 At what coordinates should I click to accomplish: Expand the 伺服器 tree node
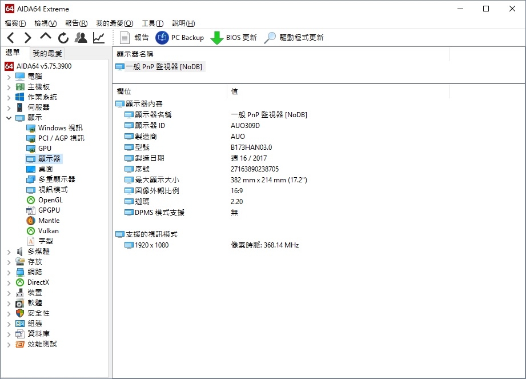tap(9, 108)
